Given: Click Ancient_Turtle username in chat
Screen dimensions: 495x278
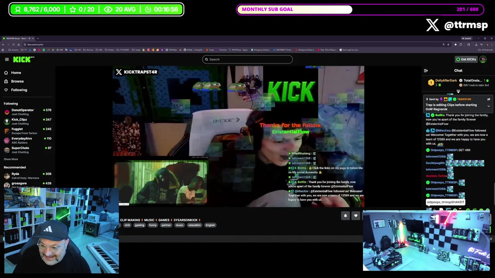Looking at the screenshot, I should point(436,176).
